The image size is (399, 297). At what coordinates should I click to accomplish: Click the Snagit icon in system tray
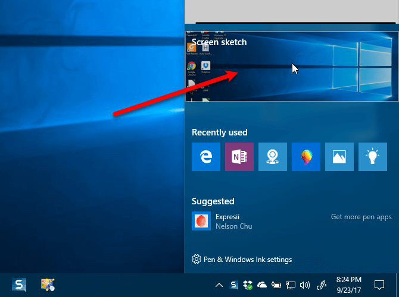click(x=234, y=285)
